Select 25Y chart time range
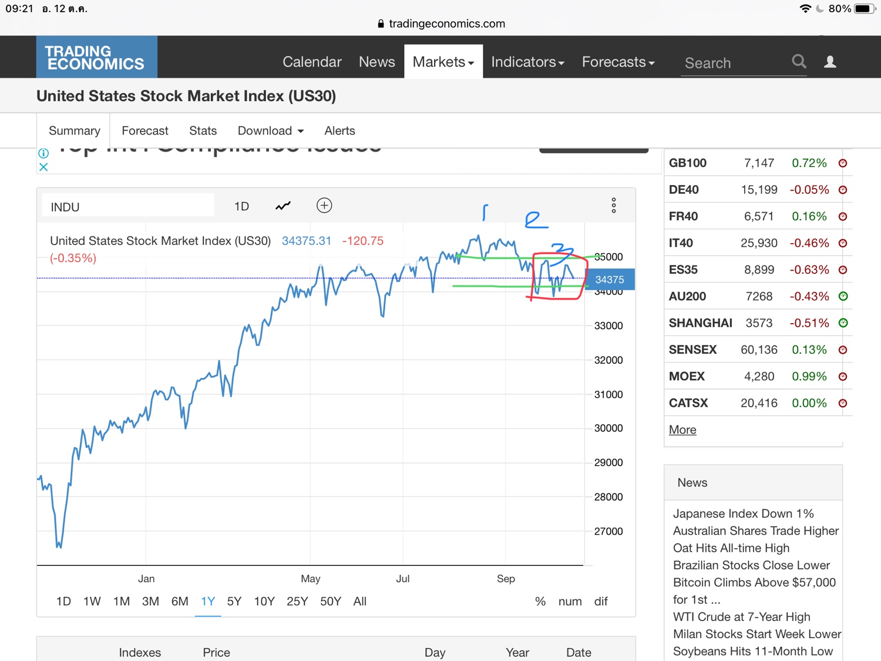Viewport: 881px width, 661px height. 297,601
